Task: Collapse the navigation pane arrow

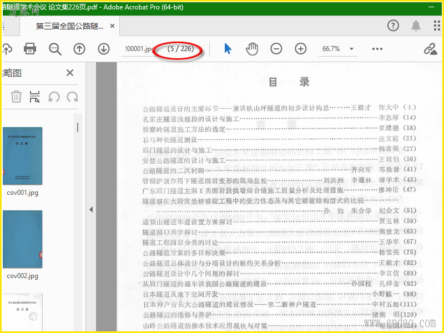Action: [91, 210]
